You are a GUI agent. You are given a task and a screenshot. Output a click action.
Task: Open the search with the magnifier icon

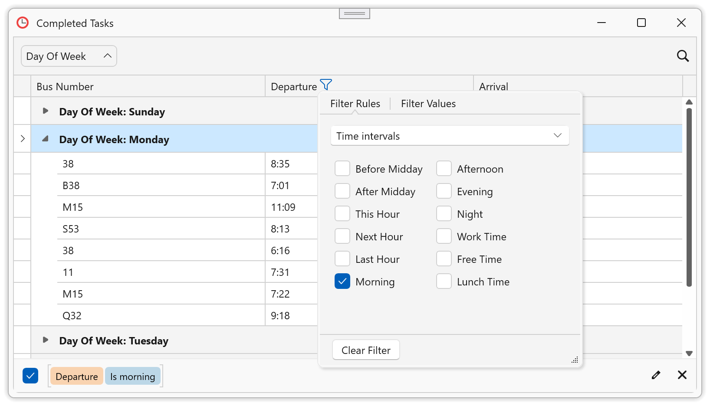pyautogui.click(x=683, y=56)
